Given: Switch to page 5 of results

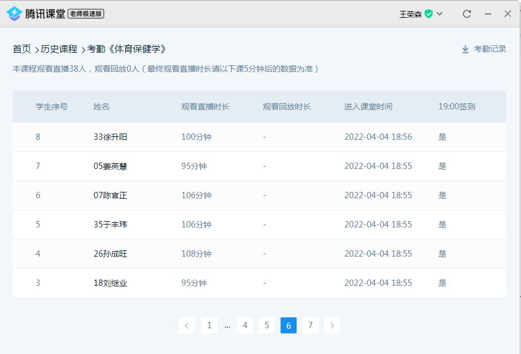Looking at the screenshot, I should click(x=267, y=325).
